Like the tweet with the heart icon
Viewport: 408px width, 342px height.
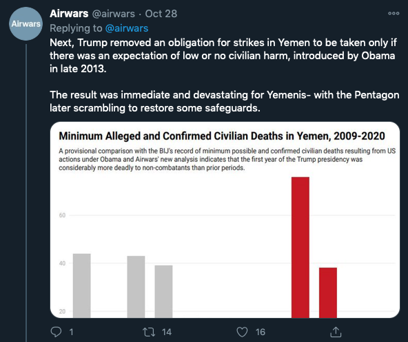[x=242, y=332]
